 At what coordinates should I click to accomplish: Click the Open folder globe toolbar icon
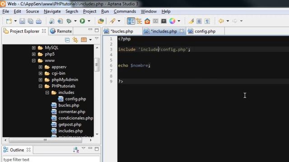tap(101, 21)
